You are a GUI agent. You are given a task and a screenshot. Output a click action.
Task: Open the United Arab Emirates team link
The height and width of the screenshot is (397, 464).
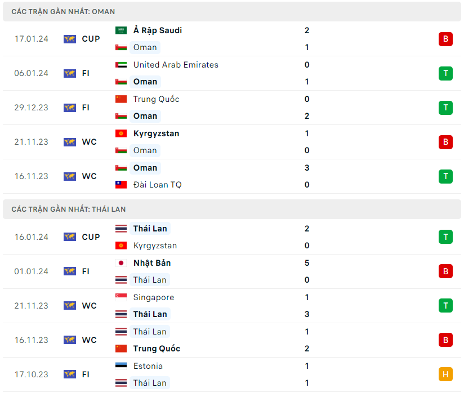pos(176,65)
